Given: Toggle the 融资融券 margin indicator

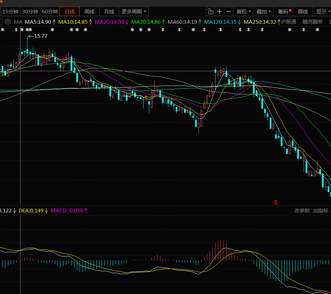Looking at the screenshot, I should (313, 22).
